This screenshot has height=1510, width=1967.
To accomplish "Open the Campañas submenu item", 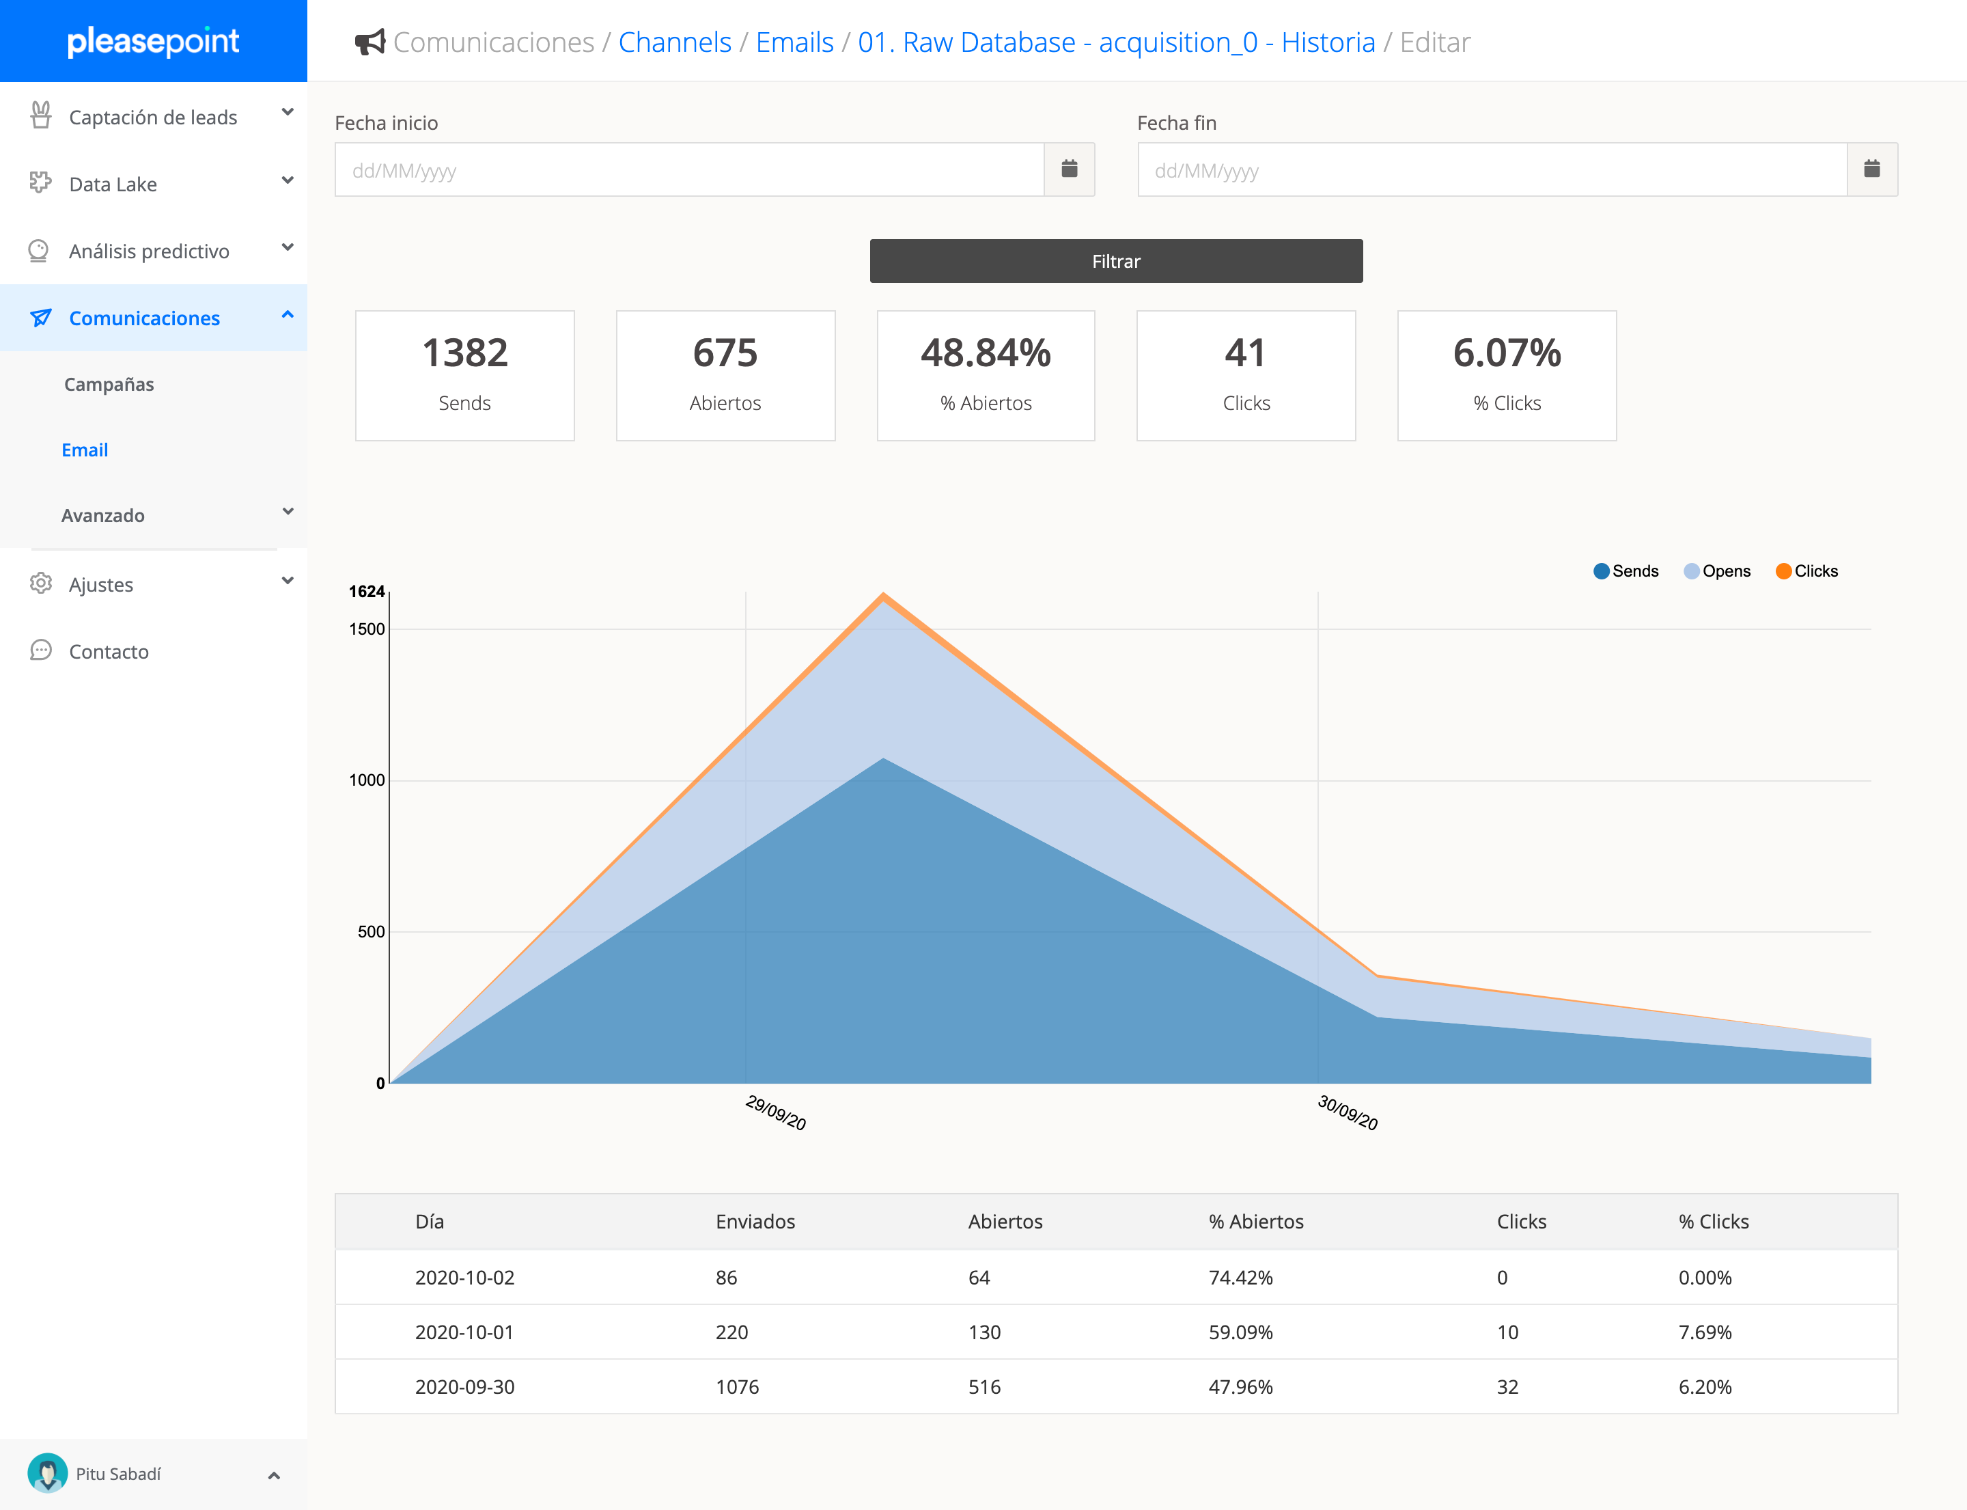I will tap(109, 384).
